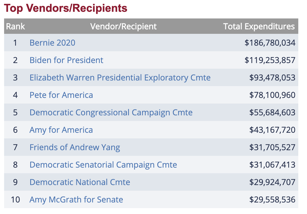
Task: Open the Bernie 2020 vendor link
Action: point(52,43)
